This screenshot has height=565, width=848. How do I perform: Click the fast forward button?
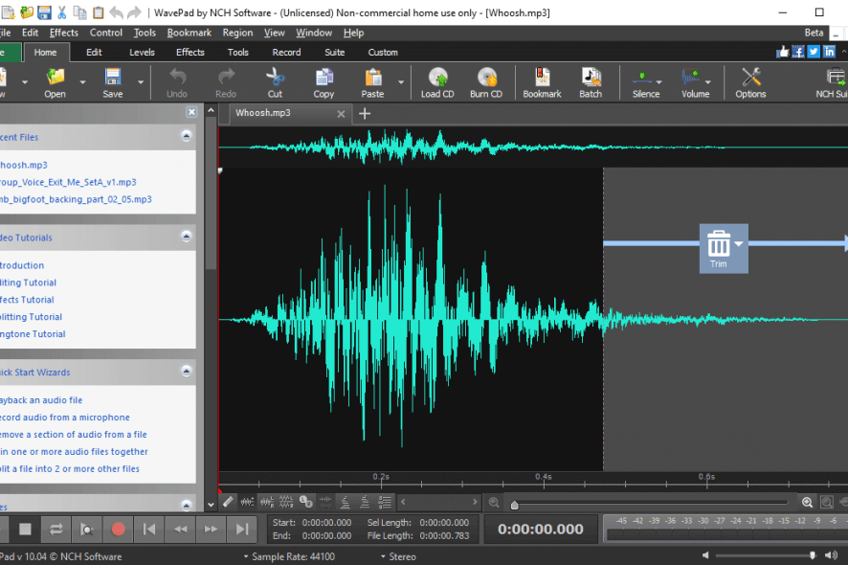[211, 529]
